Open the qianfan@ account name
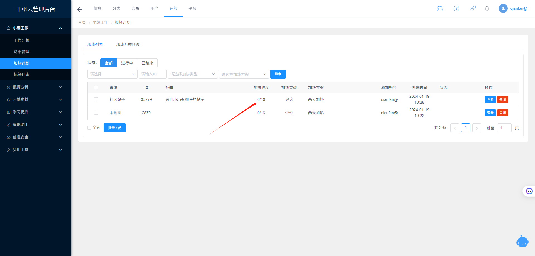The width and height of the screenshot is (535, 256). click(x=519, y=8)
